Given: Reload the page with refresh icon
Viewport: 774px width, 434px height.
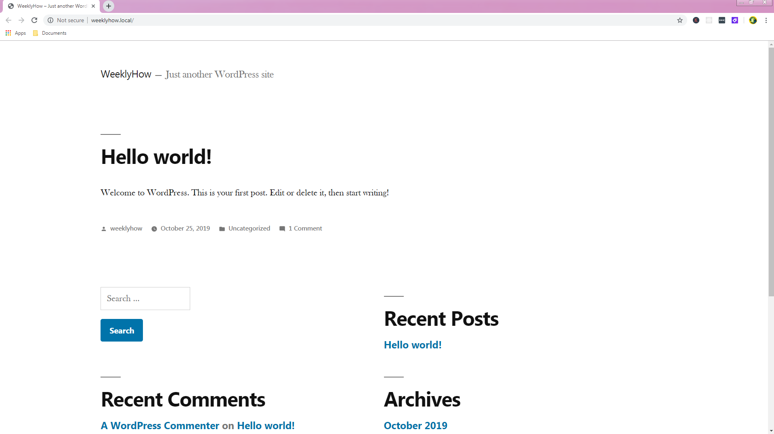Looking at the screenshot, I should 34,20.
